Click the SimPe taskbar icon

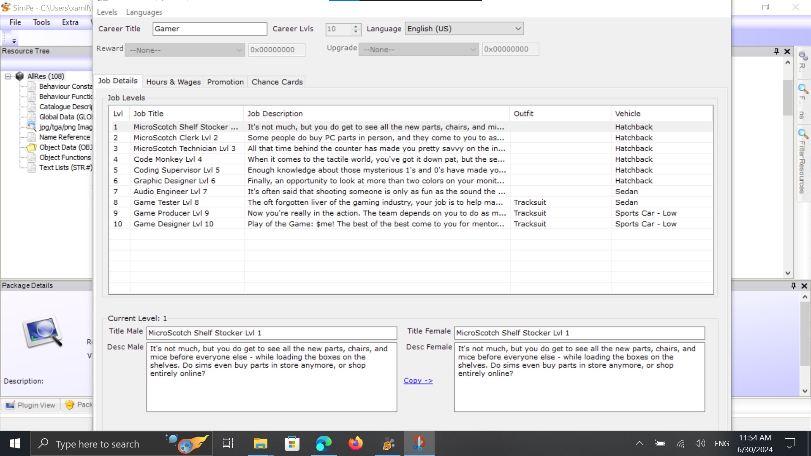387,444
